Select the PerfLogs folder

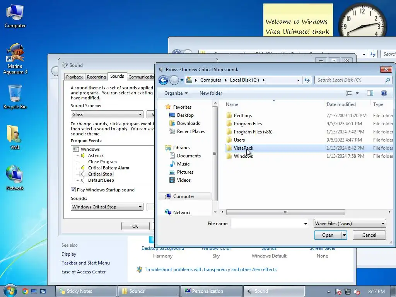click(243, 115)
